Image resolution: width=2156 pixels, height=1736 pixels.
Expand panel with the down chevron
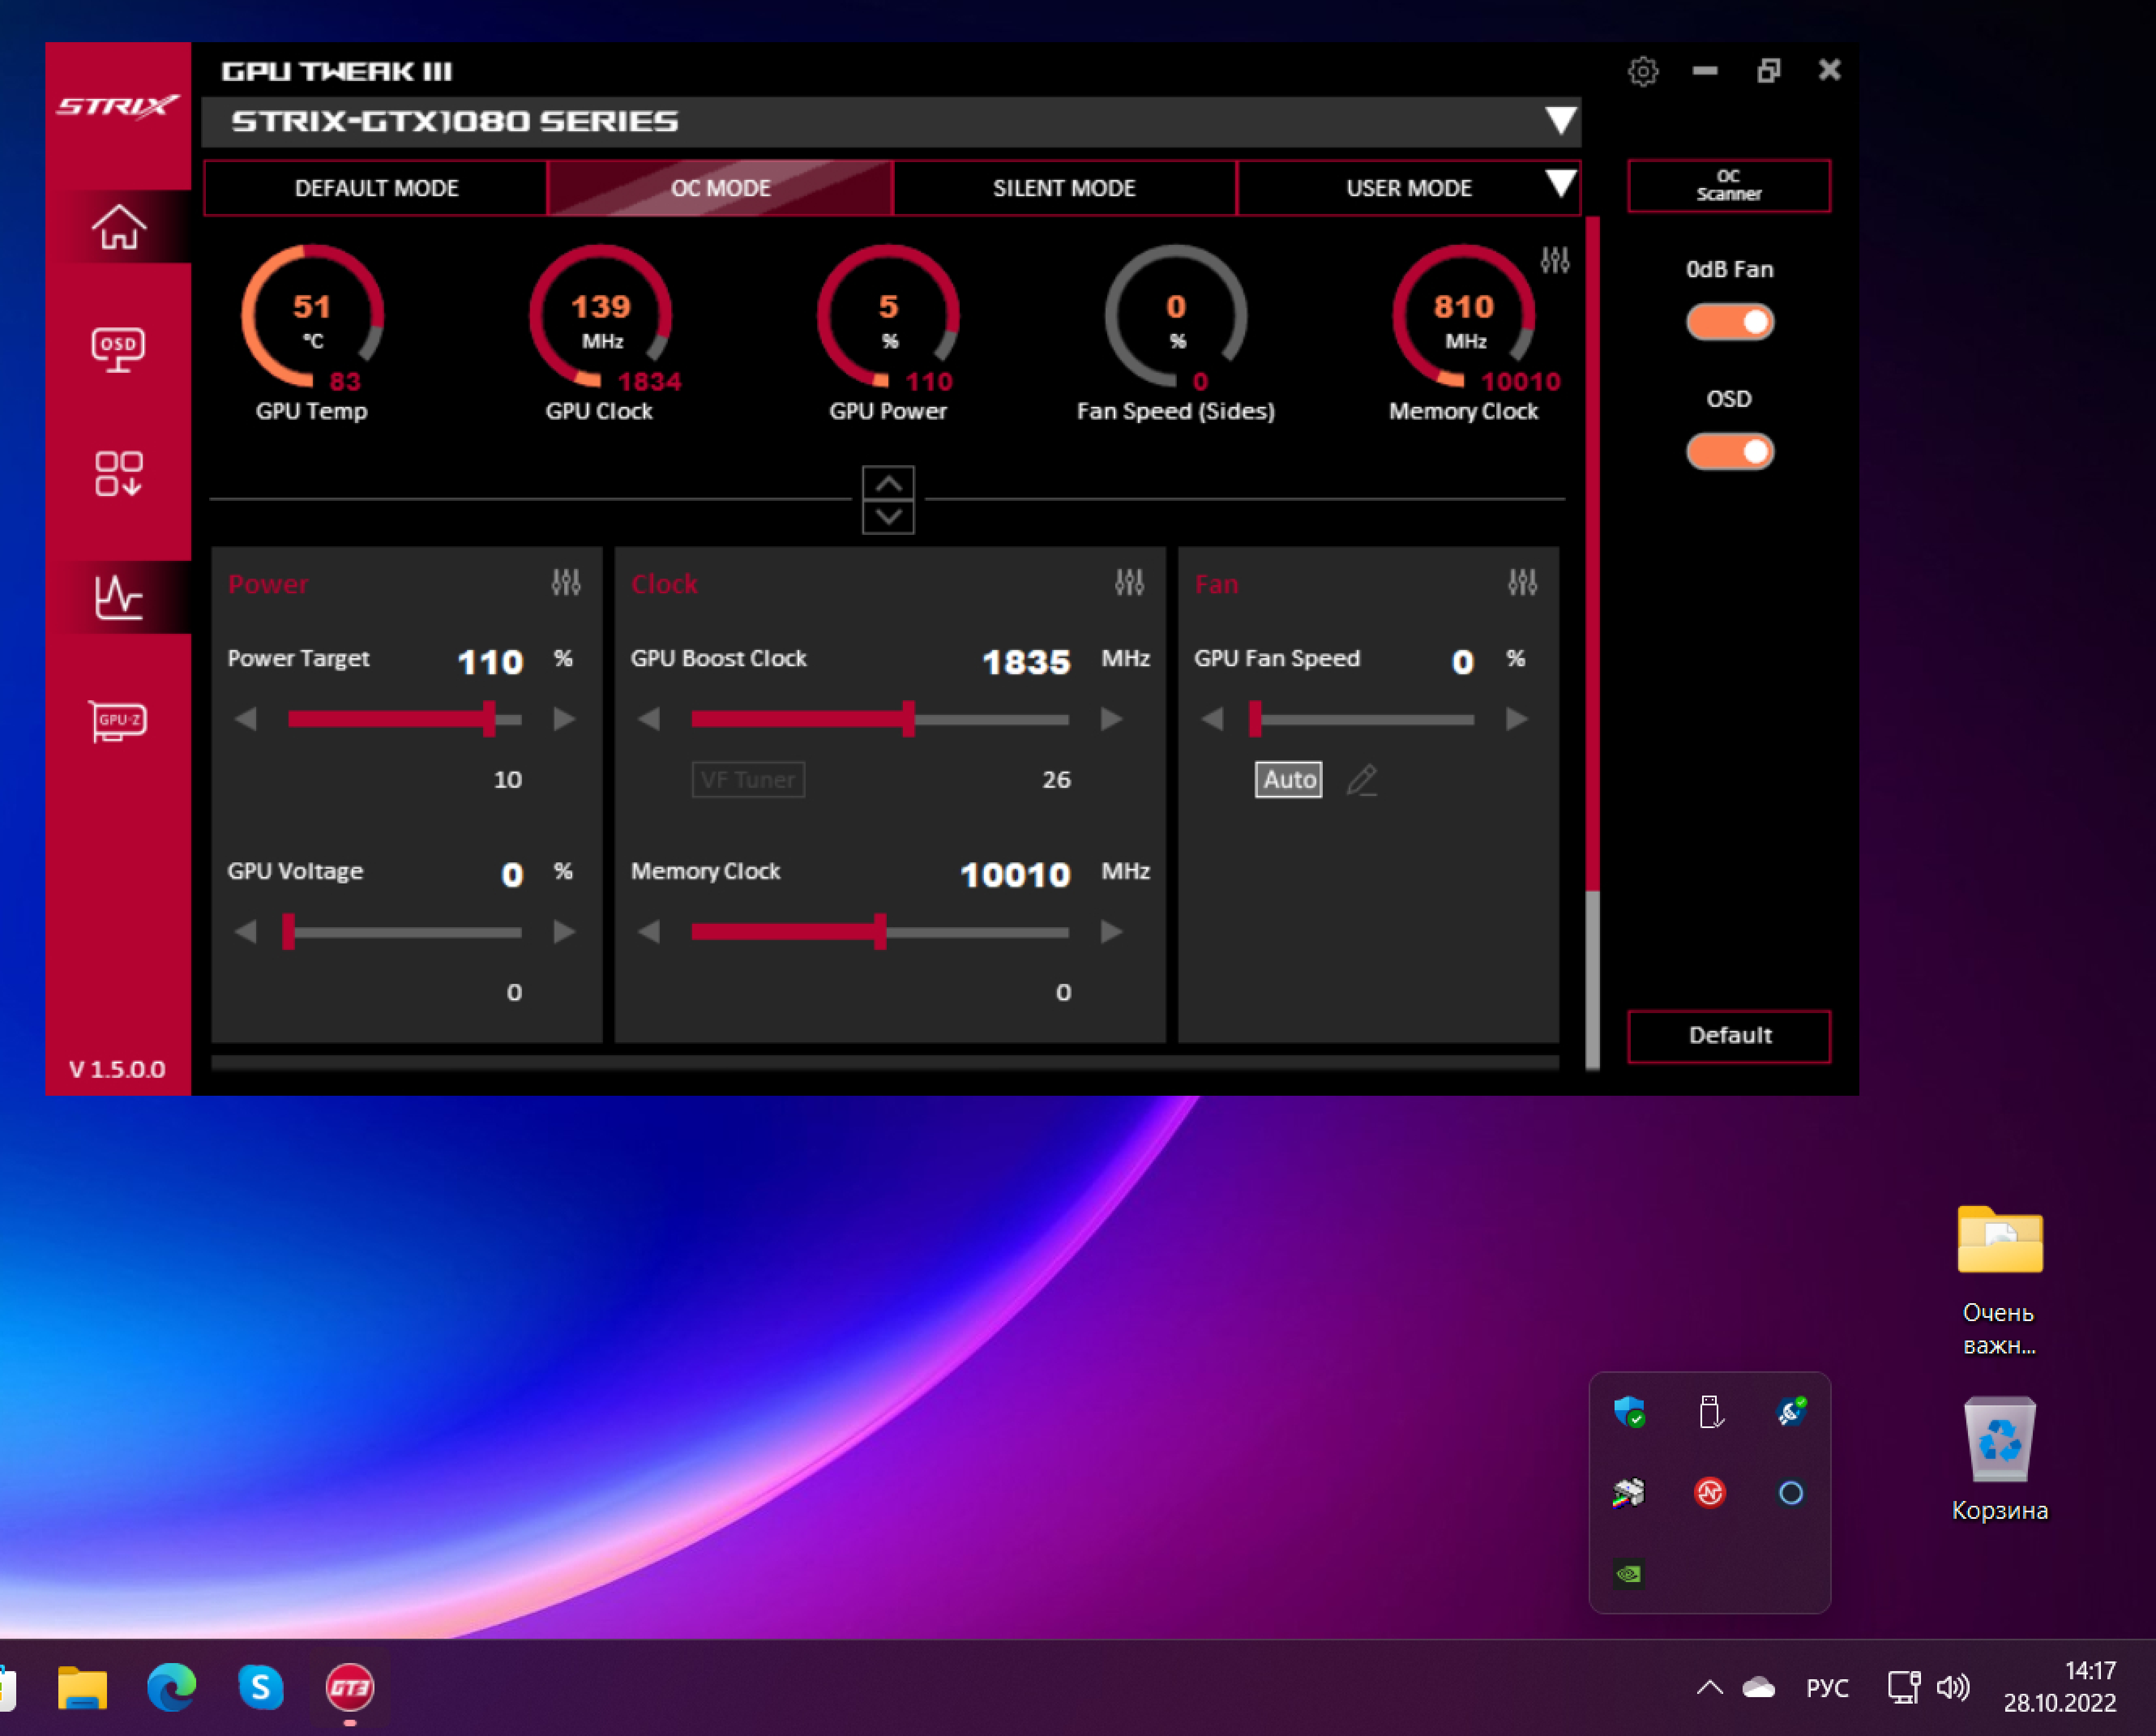click(888, 517)
